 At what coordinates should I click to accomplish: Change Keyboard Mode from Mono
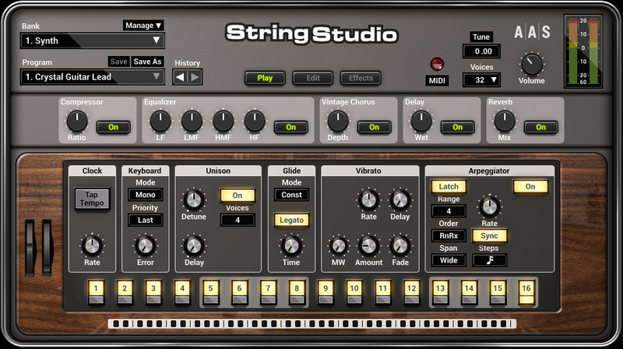tap(146, 195)
